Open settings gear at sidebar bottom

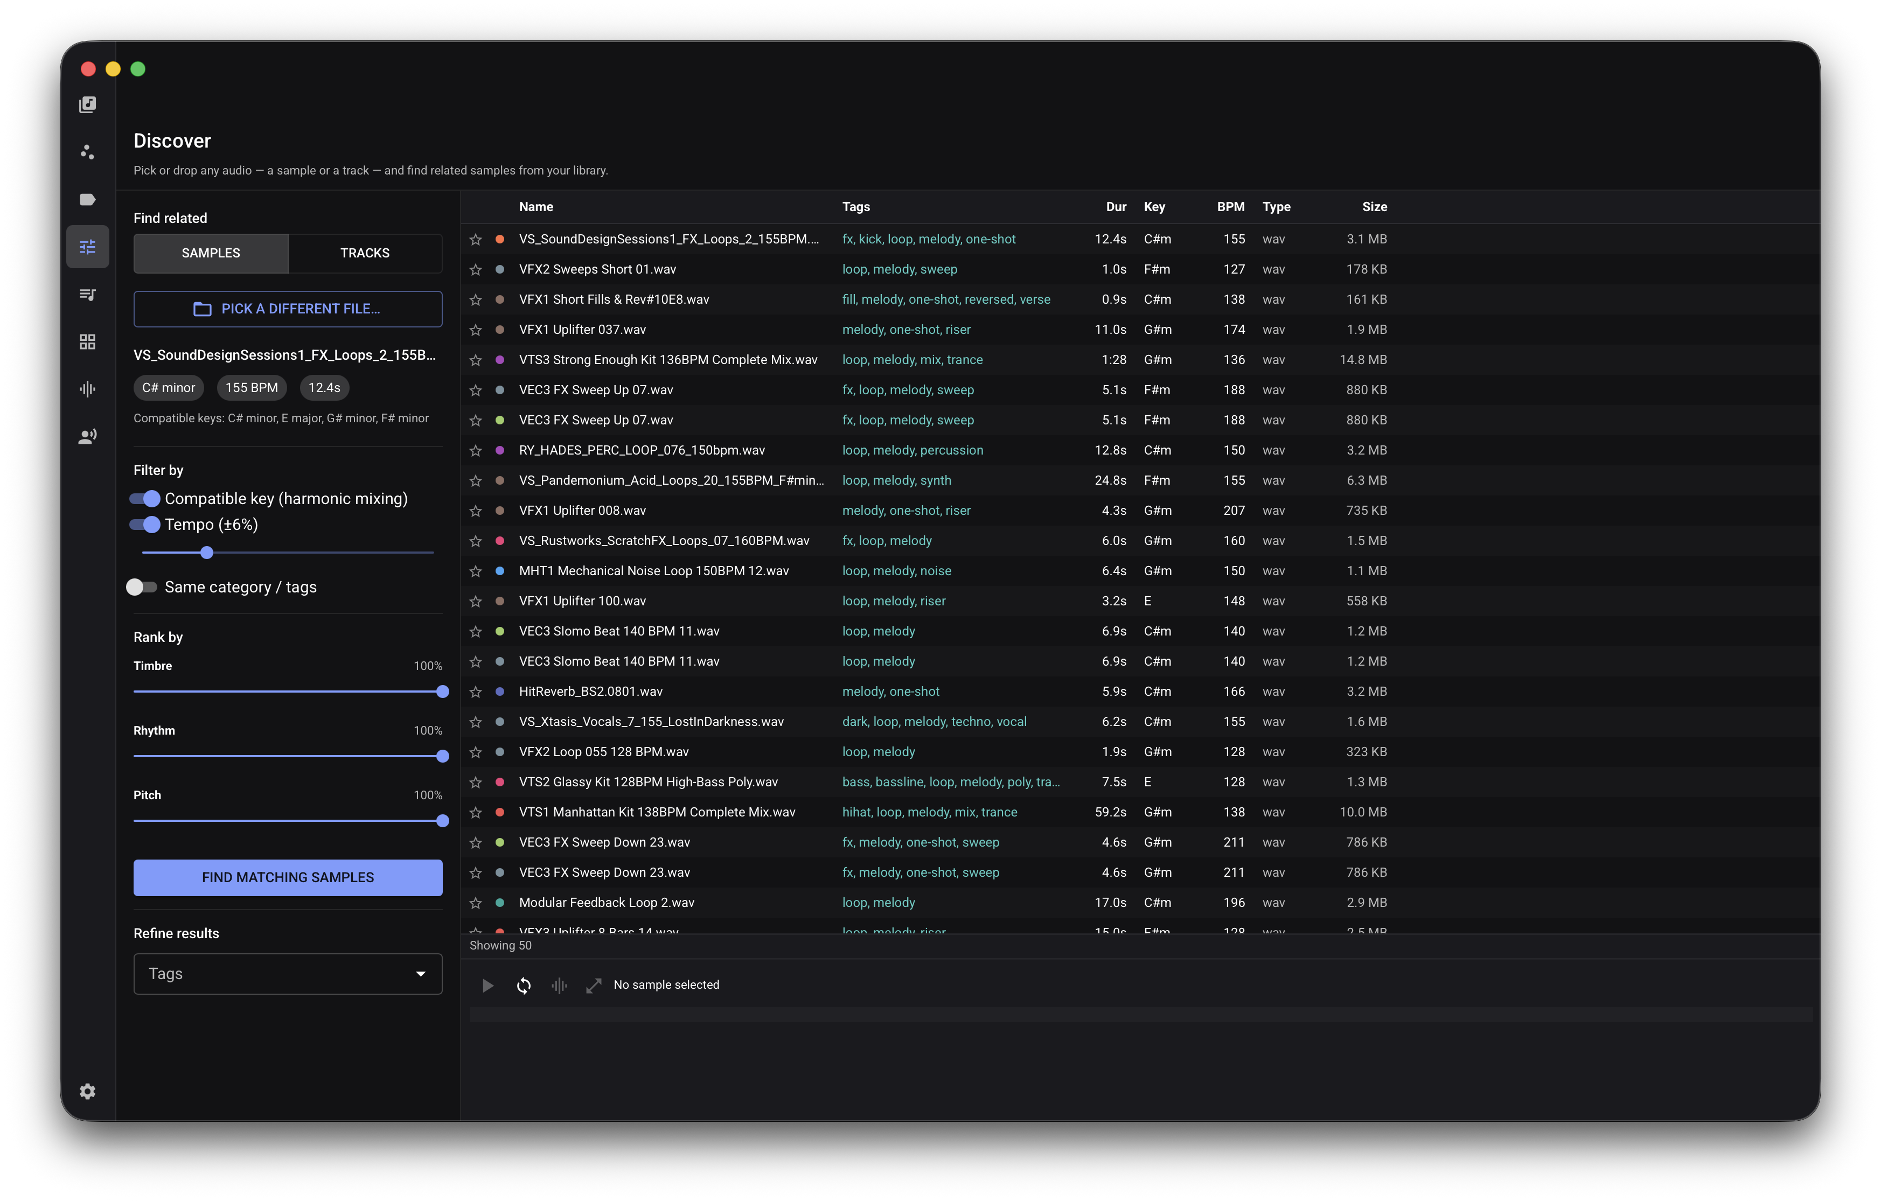point(87,1091)
